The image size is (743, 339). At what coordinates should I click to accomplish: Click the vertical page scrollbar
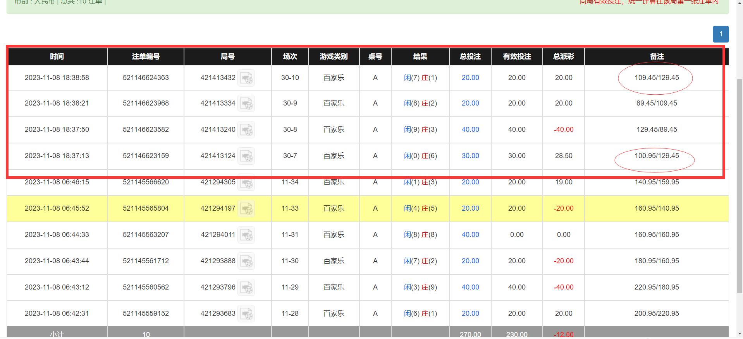point(740,186)
